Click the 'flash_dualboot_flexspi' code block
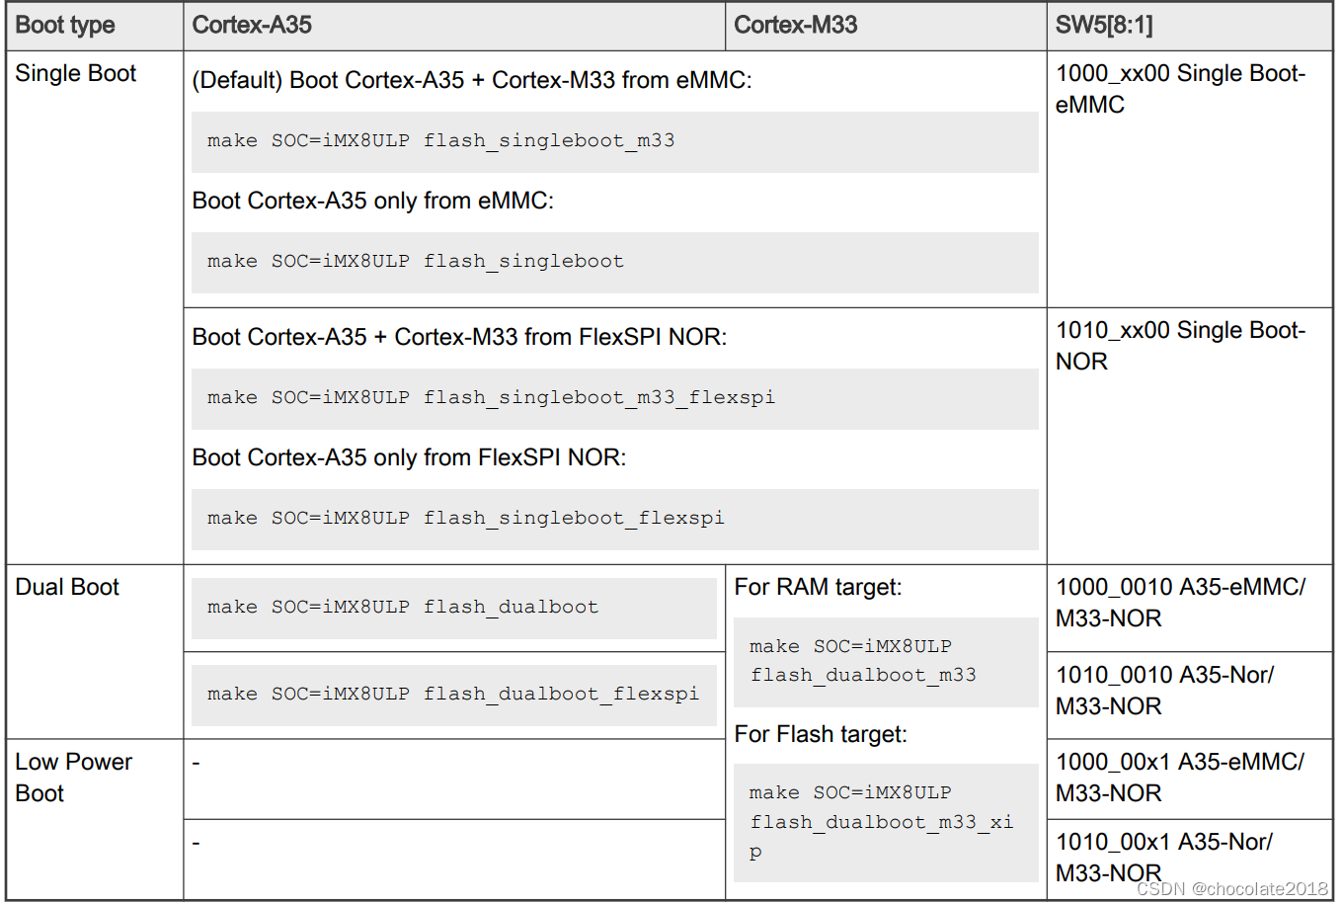 pos(453,695)
